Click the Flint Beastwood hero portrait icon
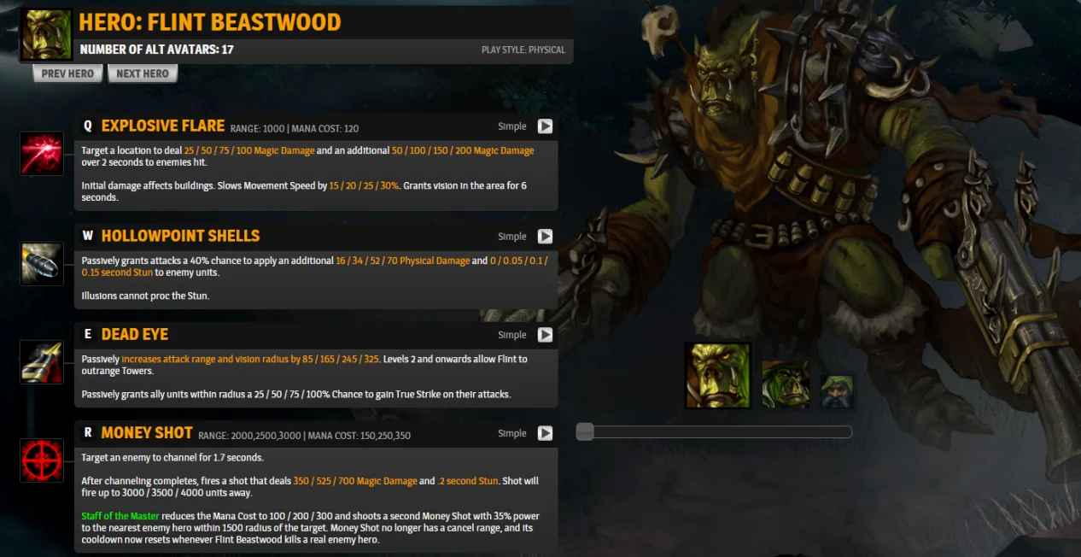The image size is (1081, 557). (x=46, y=35)
